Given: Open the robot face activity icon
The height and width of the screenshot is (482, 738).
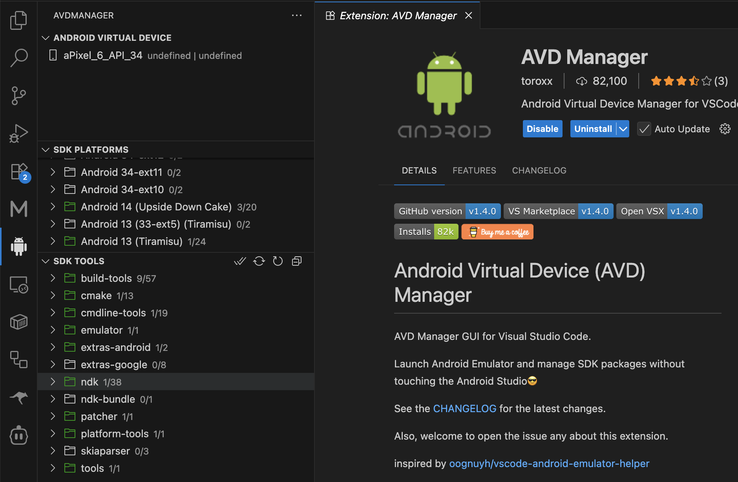Looking at the screenshot, I should tap(18, 435).
